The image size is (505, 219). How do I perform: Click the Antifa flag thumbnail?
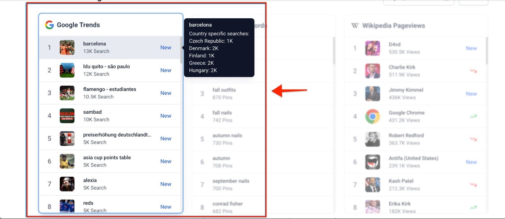pyautogui.click(x=372, y=162)
